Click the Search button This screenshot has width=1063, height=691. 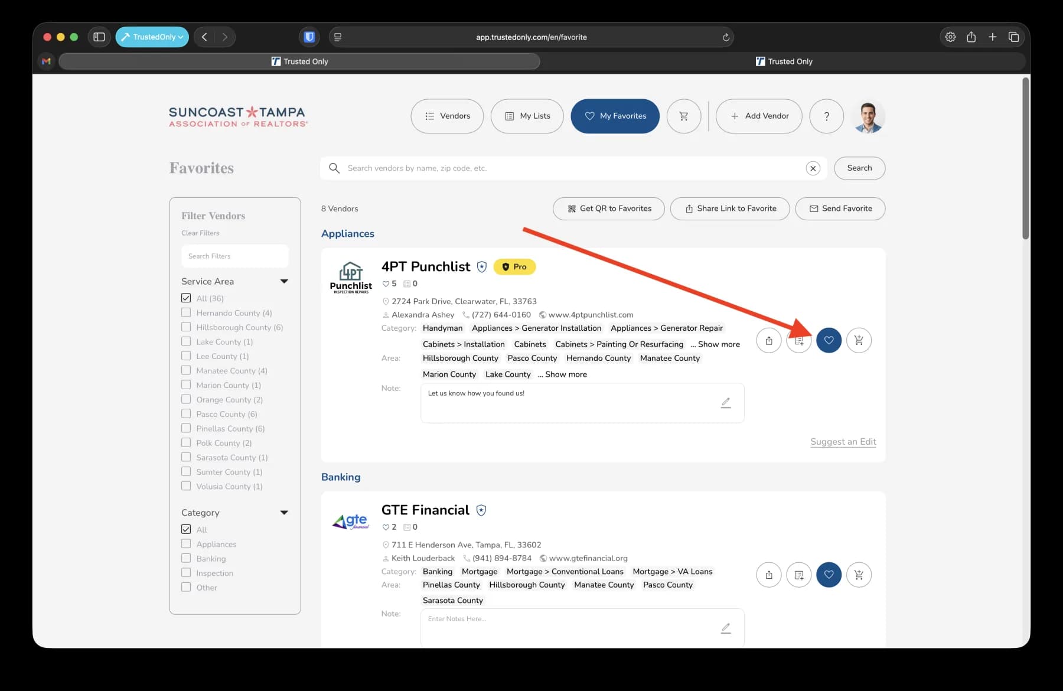click(859, 168)
